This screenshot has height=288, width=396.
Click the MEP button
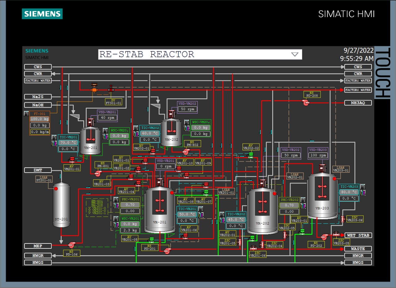point(38,246)
